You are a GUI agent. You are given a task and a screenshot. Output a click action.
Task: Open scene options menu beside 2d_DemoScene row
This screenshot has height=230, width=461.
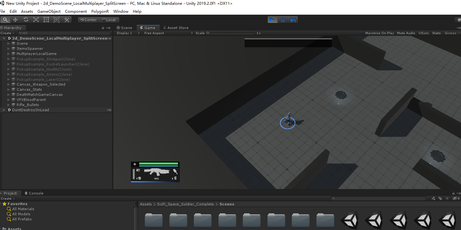(x=109, y=38)
